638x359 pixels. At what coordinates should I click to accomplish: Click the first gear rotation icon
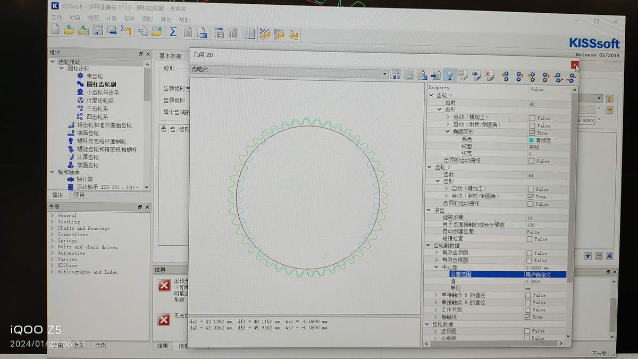coord(506,76)
